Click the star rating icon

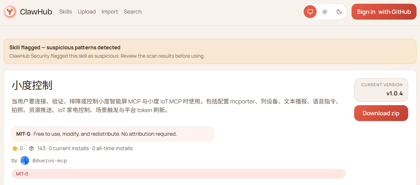tap(15, 148)
